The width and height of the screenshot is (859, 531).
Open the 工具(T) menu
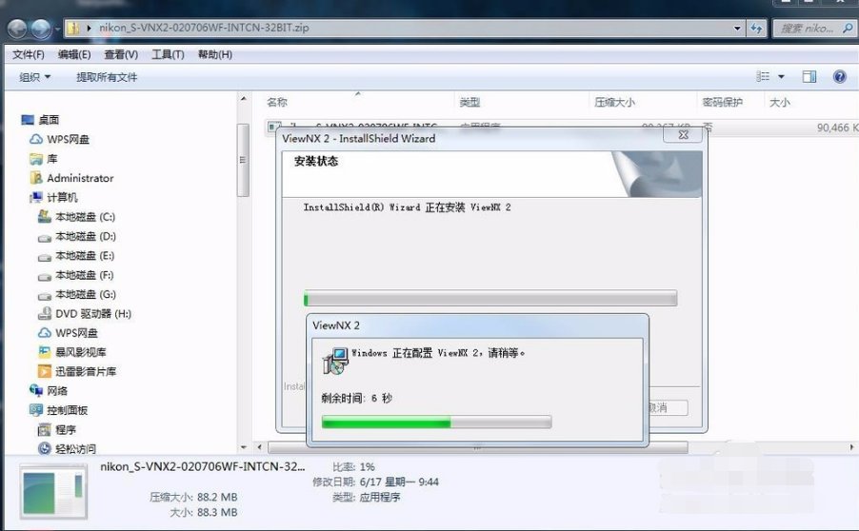click(168, 54)
